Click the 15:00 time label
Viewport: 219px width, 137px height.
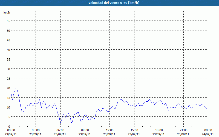pyautogui.click(x=134, y=130)
